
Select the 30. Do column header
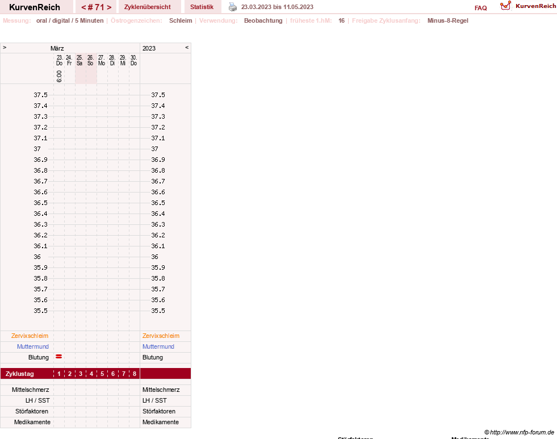pyautogui.click(x=133, y=60)
